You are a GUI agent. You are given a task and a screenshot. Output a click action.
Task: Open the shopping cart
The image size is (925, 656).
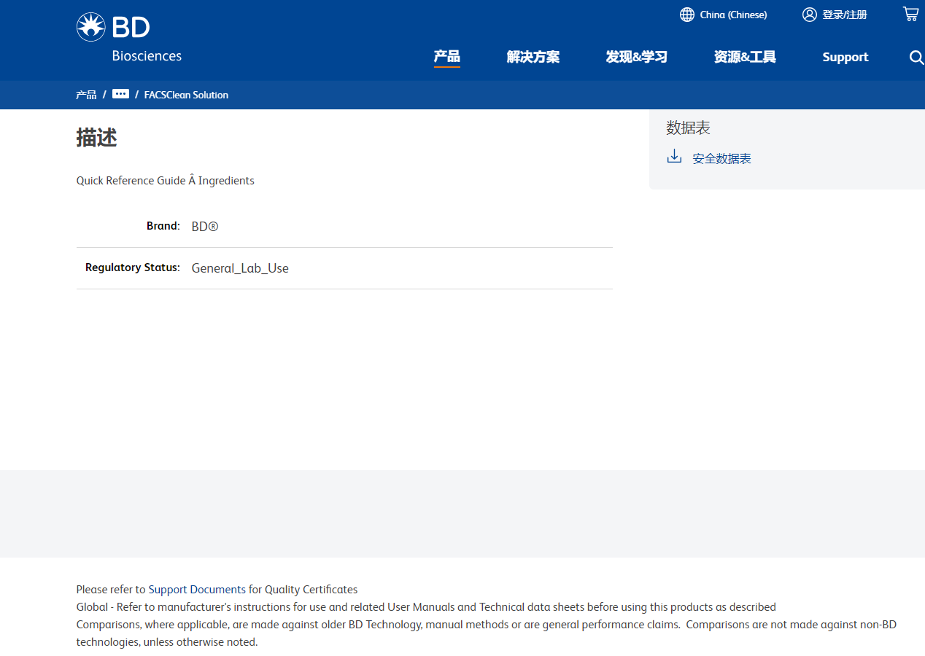[910, 14]
